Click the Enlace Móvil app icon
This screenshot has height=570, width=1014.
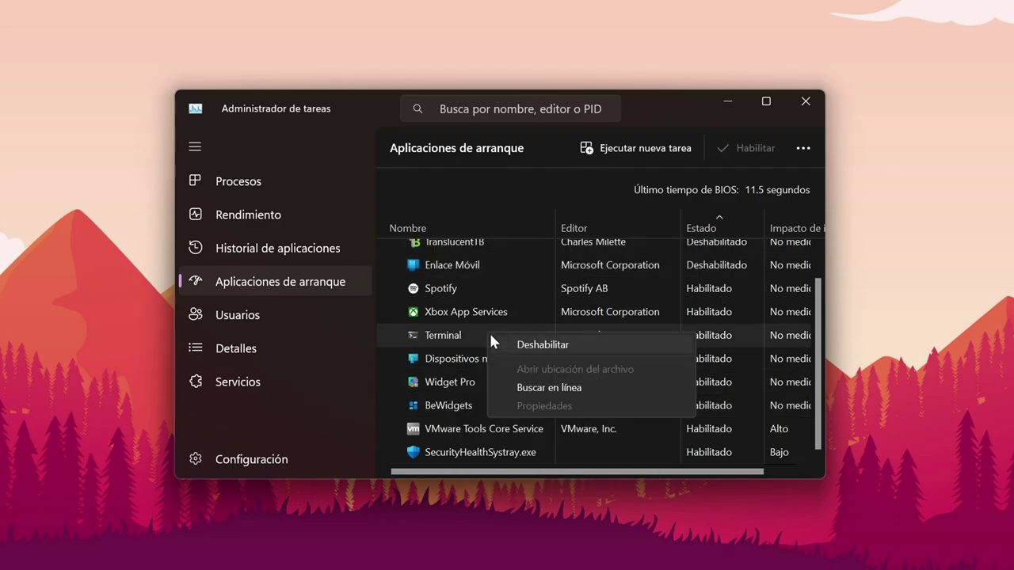[413, 264]
